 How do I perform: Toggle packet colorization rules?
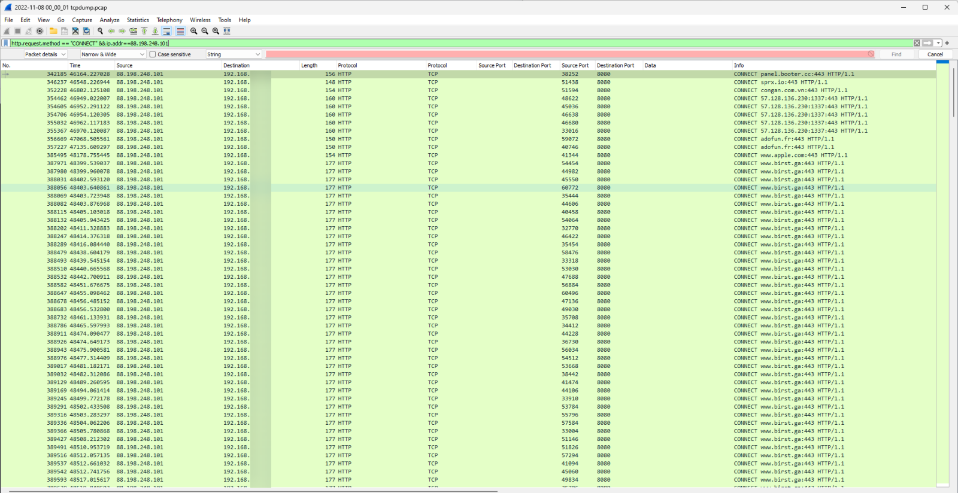[x=180, y=31]
